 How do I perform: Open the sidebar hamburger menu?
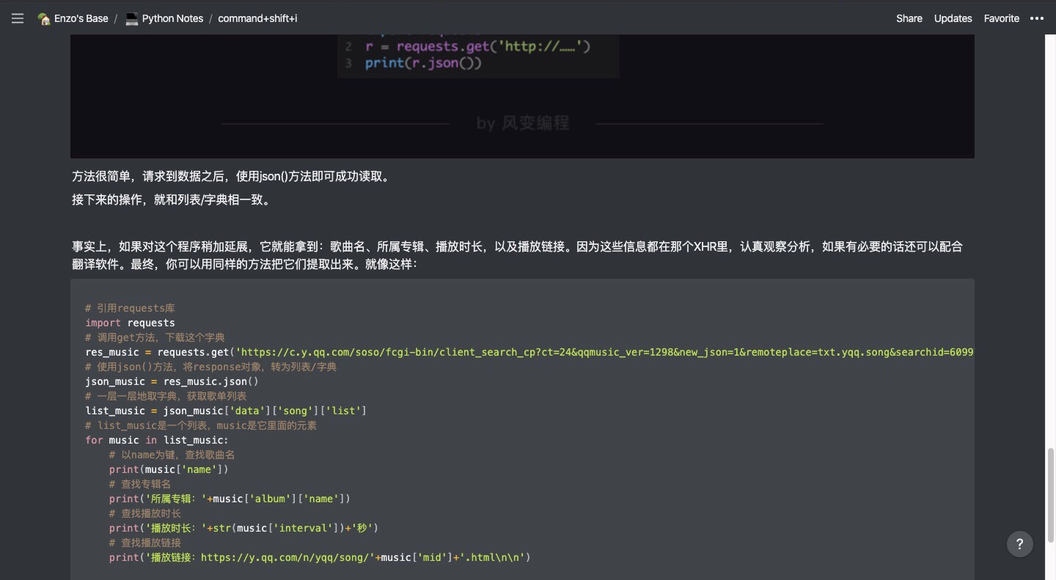coord(18,18)
